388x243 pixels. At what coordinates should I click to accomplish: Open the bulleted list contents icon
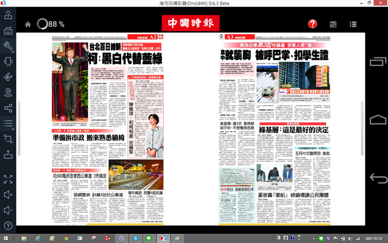[353, 24]
